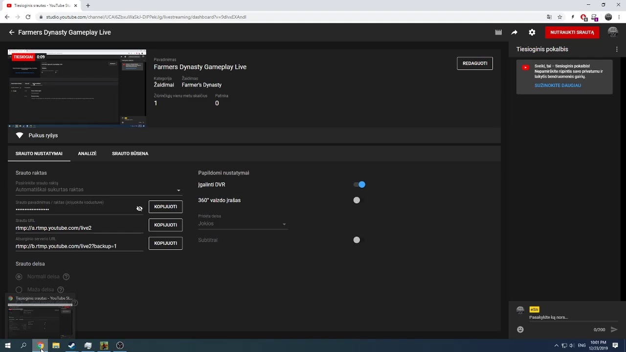Reload the page in Chrome
This screenshot has width=626, height=352.
(28, 17)
